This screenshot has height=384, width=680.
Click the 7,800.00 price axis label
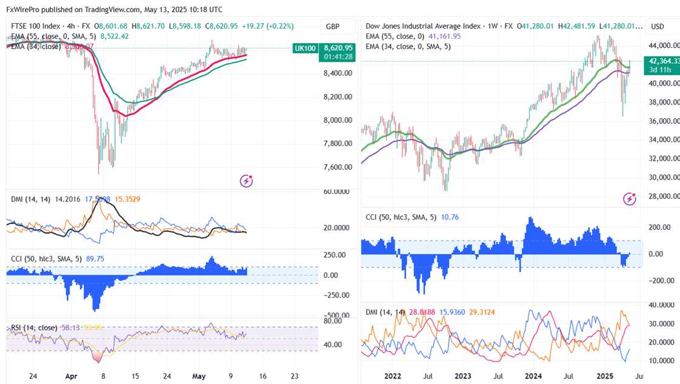point(338,144)
